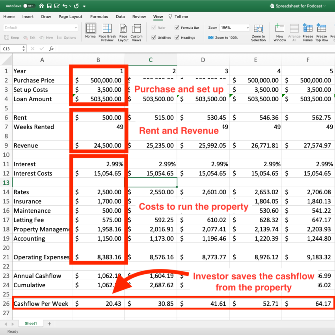Click the previous sheet navigation arrow
335x335 pixels.
click(6, 324)
